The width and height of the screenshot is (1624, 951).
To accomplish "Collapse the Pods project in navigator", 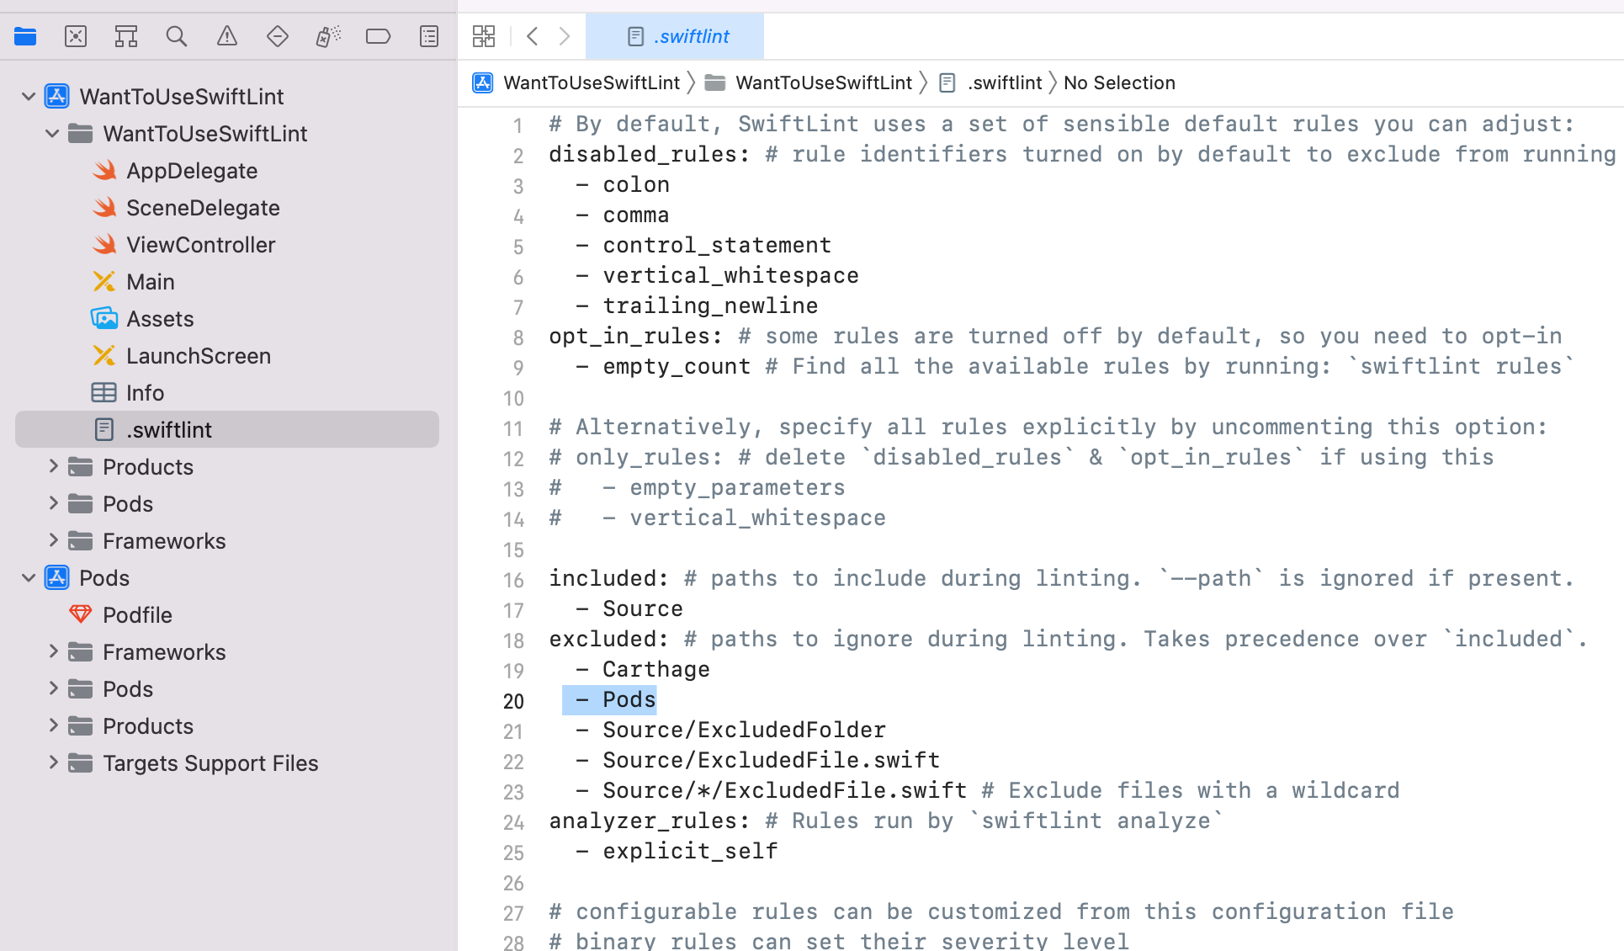I will pos(29,578).
